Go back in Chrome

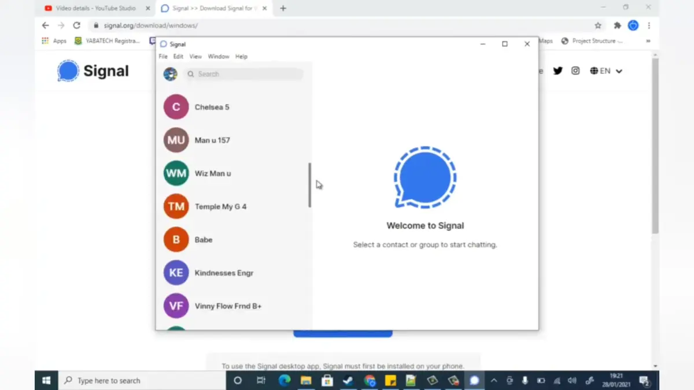pos(46,25)
